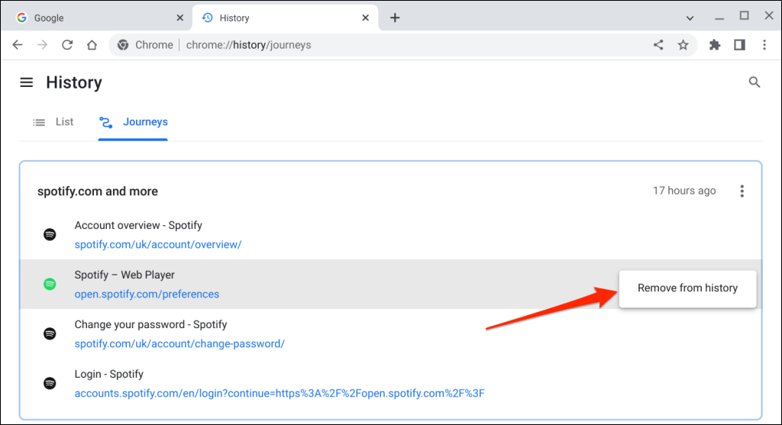Click Spotify icon beside Change your password

(50, 333)
